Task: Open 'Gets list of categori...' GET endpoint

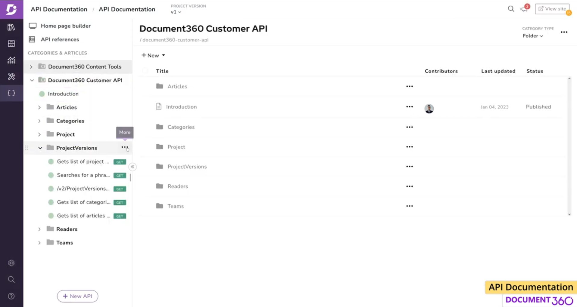Action: [84, 202]
